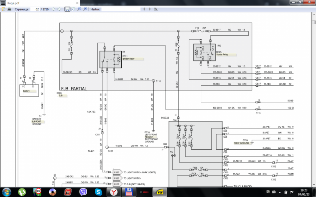Click the Open file toolbar icon
Image resolution: width=316 pixels, height=197 pixels.
pos(3,9)
